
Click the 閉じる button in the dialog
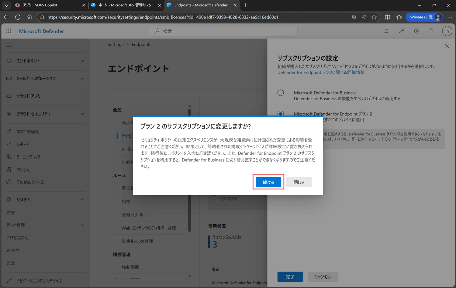pyautogui.click(x=299, y=182)
